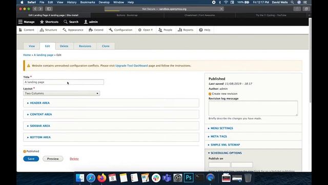Open the Clone tab

(106, 46)
